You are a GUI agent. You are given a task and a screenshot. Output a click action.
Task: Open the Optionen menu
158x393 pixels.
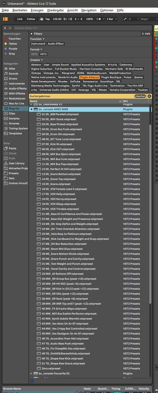point(107,10)
